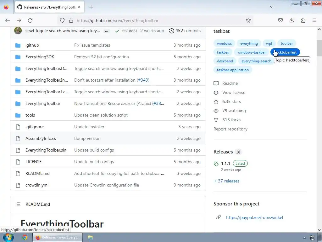
Task: Select the 'windows-taskbar' topic tag
Action: pos(252,52)
